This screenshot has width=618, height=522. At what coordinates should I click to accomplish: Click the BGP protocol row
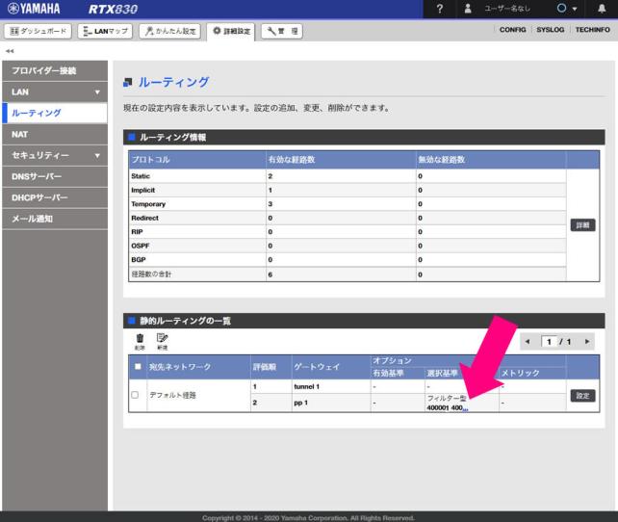348,260
